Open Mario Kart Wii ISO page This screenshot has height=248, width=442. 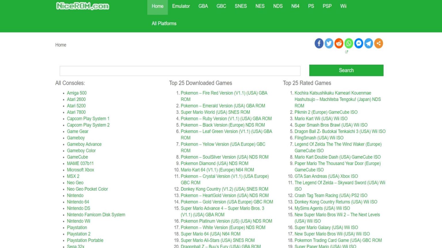321,118
